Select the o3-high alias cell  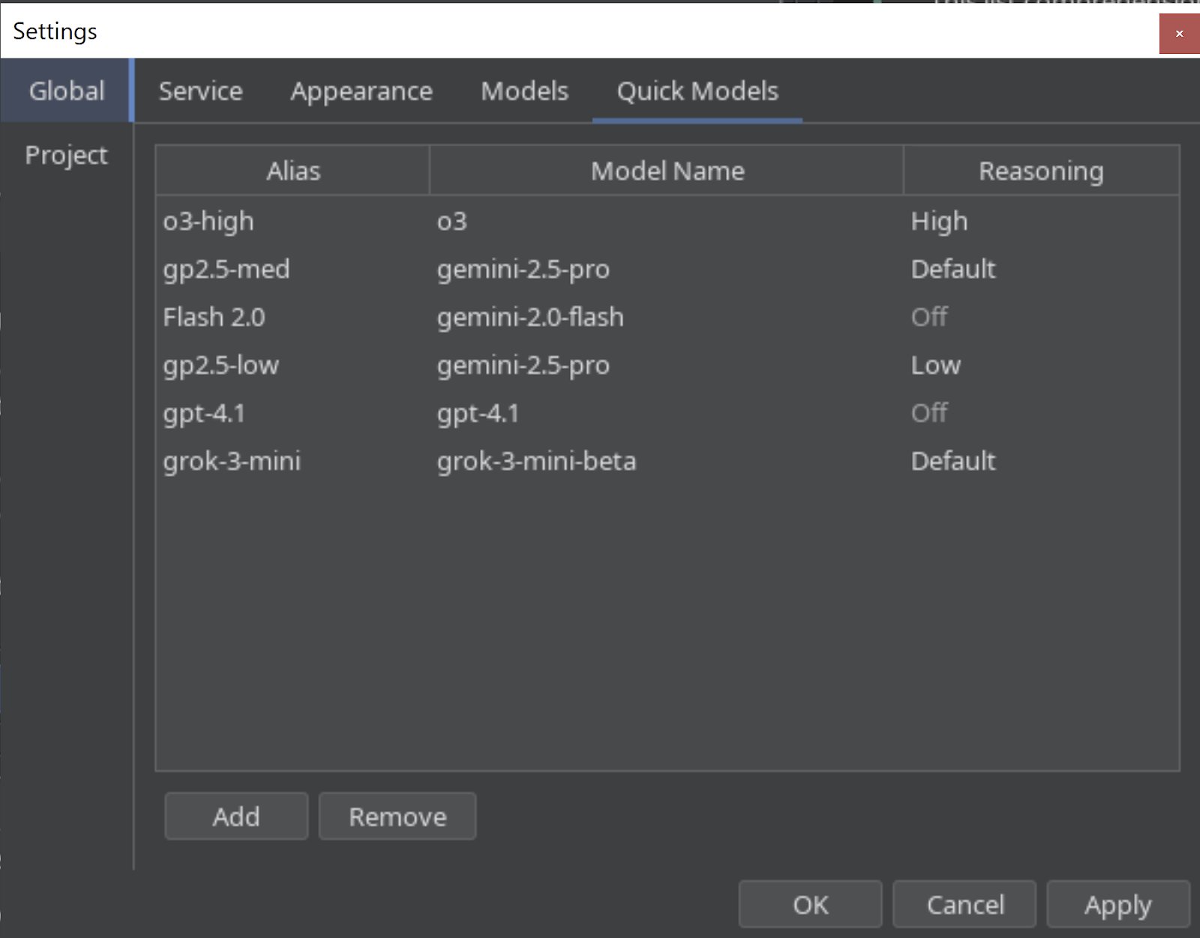pyautogui.click(x=293, y=221)
